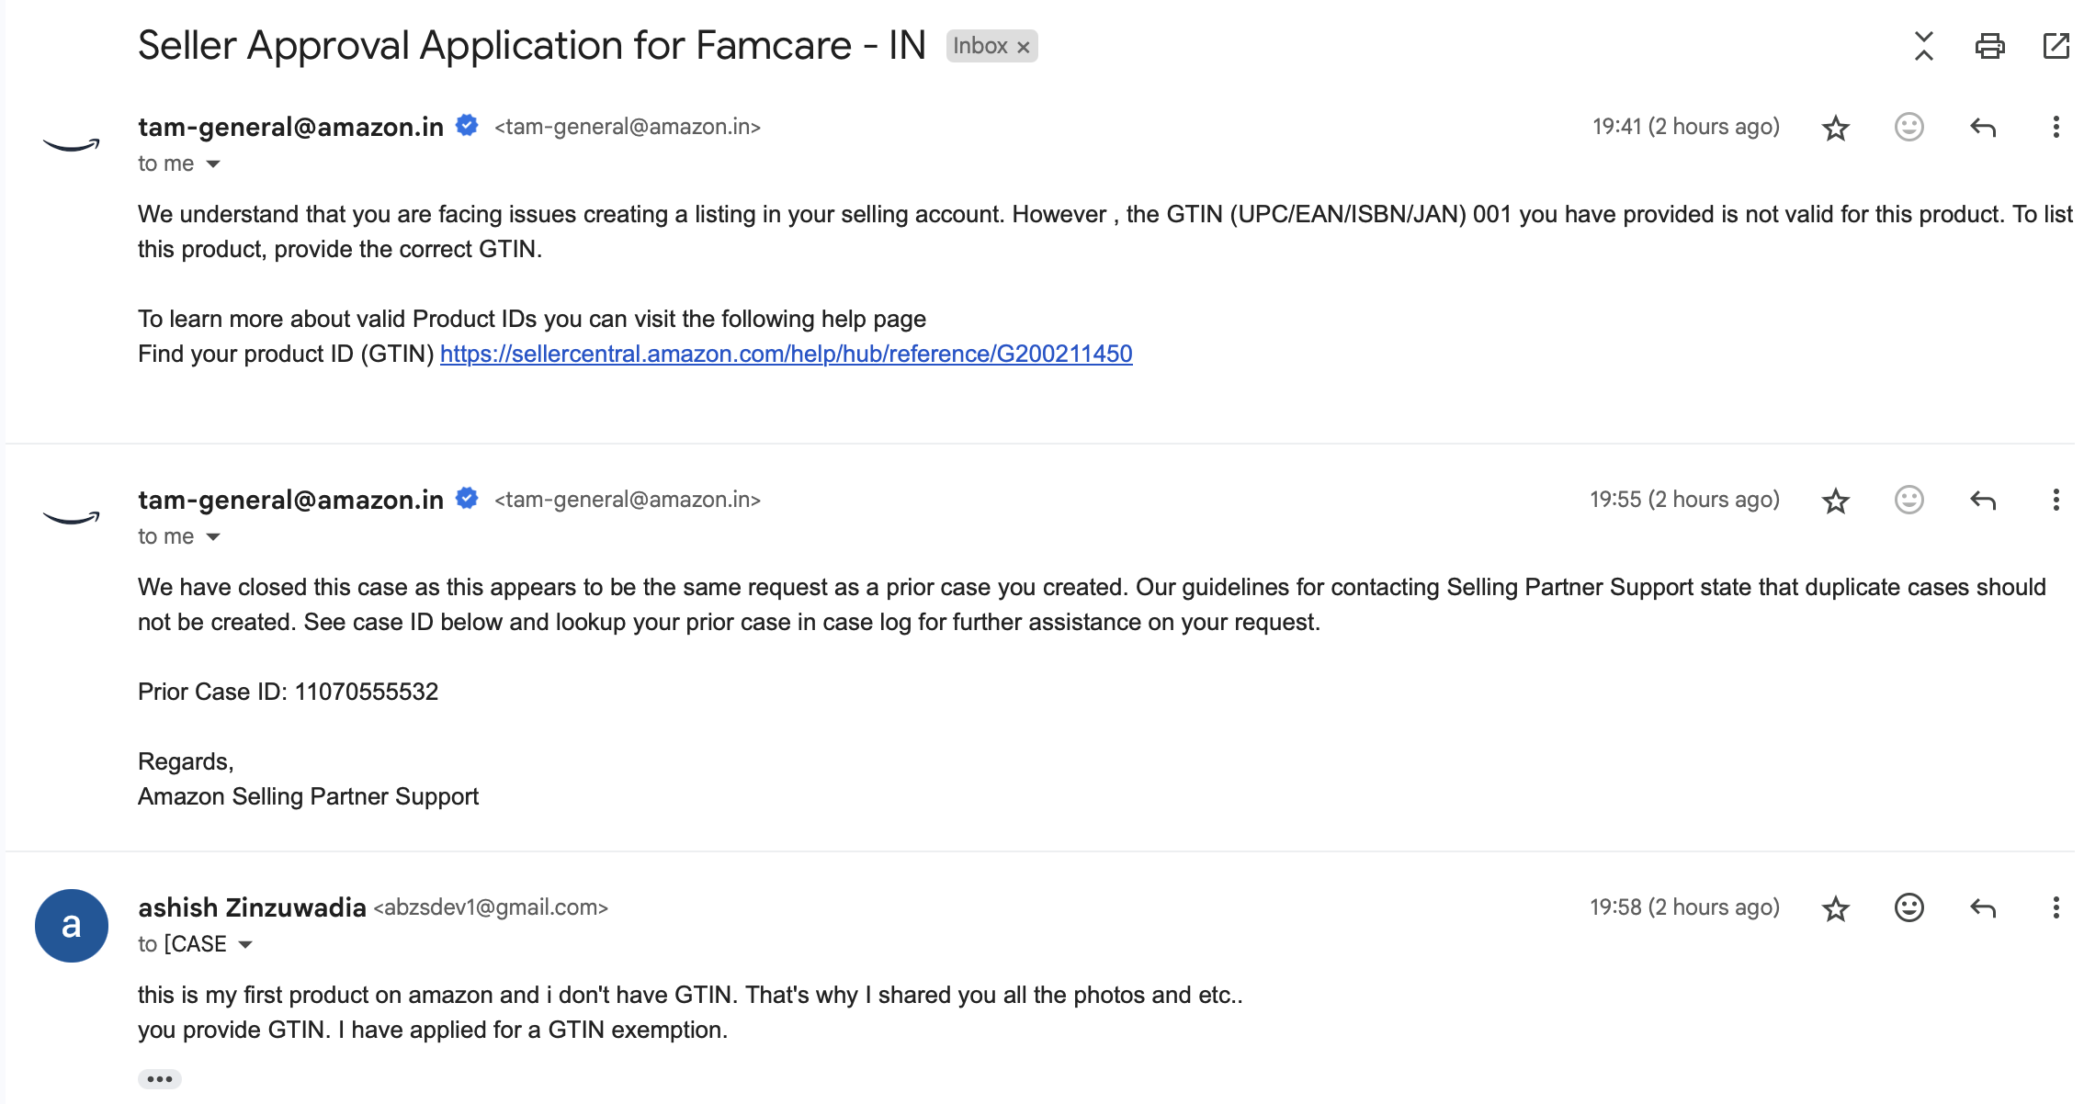The image size is (2084, 1104).
Task: Star ashish Zinzuwadia's 19:58 reply
Action: pos(1835,908)
